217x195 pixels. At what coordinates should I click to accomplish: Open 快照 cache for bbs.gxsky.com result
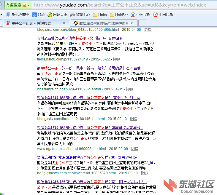(x=133, y=119)
